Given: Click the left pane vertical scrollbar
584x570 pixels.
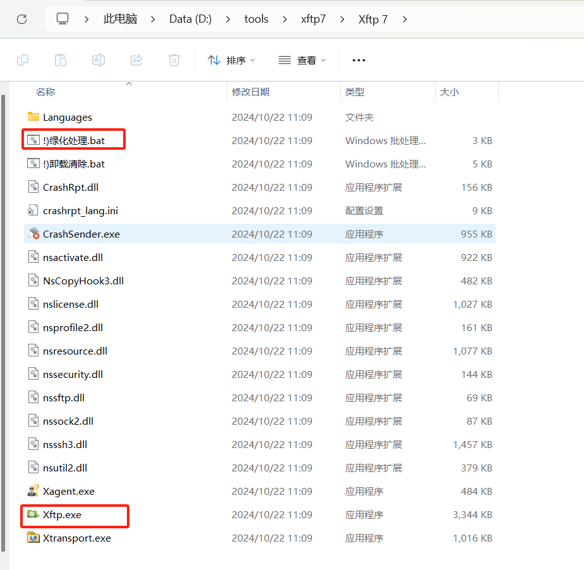Looking at the screenshot, I should tap(3, 322).
